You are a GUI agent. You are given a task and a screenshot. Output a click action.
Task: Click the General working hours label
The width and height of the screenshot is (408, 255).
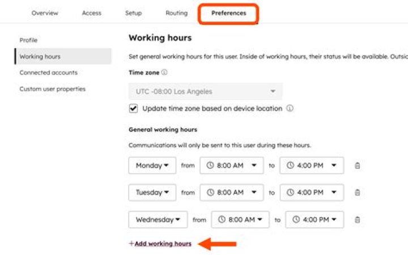click(163, 130)
